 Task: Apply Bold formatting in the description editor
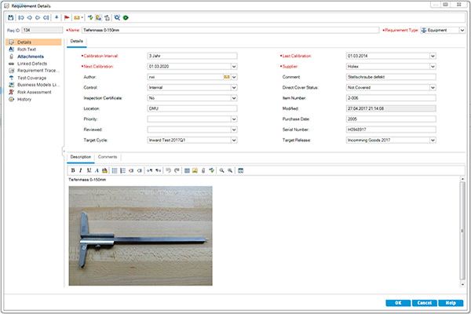pyautogui.click(x=72, y=170)
